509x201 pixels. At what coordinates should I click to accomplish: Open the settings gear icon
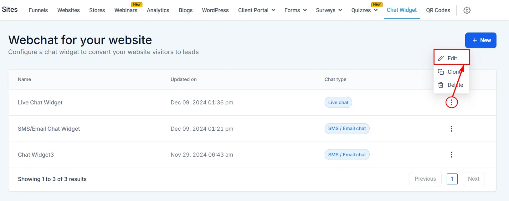coord(467,10)
